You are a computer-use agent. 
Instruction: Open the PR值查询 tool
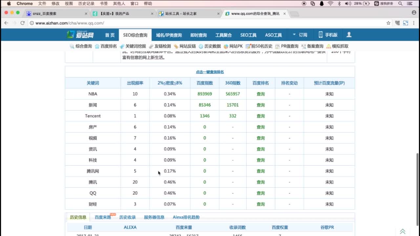[288, 46]
